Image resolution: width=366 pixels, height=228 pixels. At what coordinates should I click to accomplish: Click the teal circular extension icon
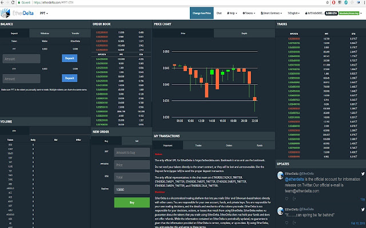click(346, 2)
